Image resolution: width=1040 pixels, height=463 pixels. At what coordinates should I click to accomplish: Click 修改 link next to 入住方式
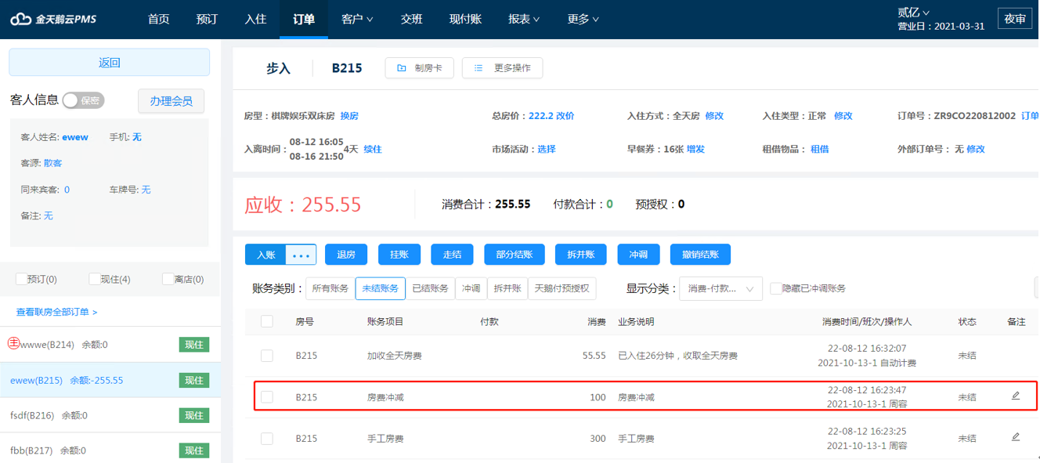pos(714,116)
